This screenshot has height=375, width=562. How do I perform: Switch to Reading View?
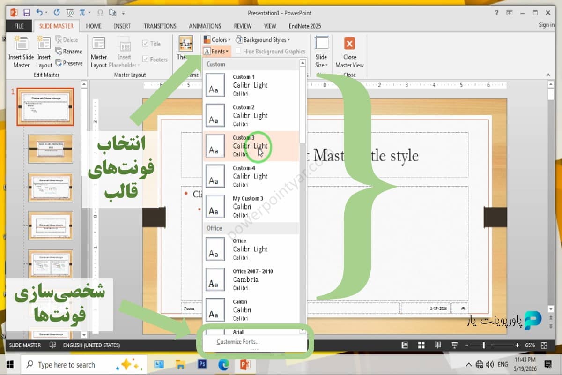coord(437,345)
